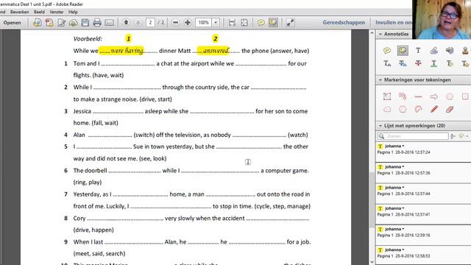Select the text box drawing tool

387,96
